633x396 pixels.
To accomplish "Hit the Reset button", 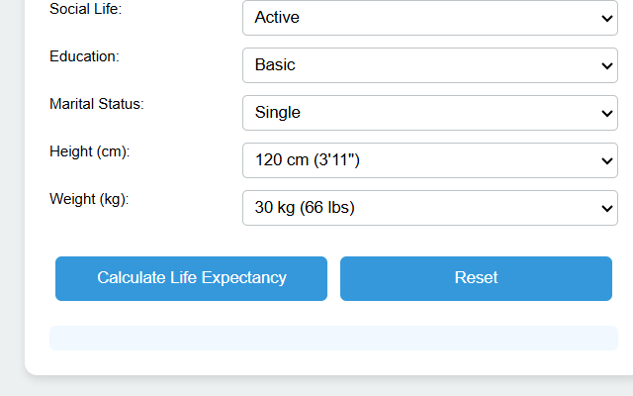I will 476,278.
